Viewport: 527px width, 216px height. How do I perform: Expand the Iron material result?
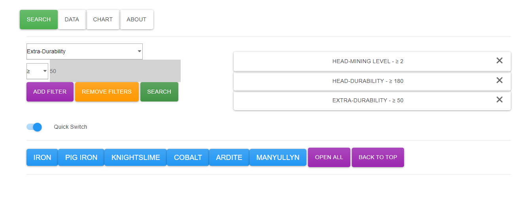pyautogui.click(x=42, y=158)
